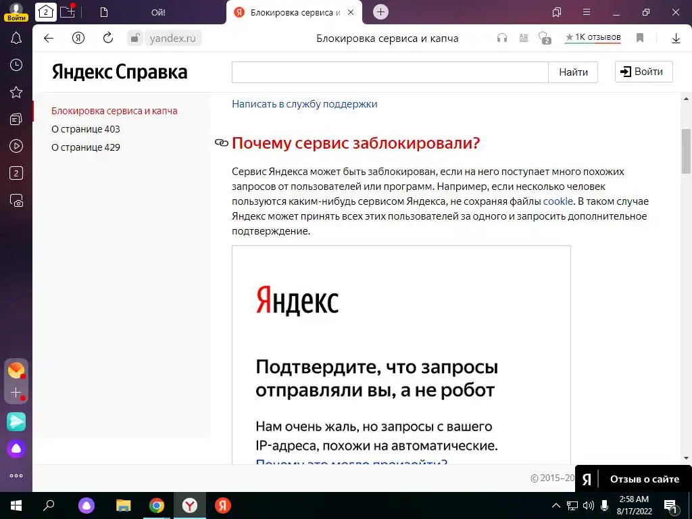The image size is (692, 519).
Task: Open the bookmarks panel icon in title bar
Action: point(557,12)
